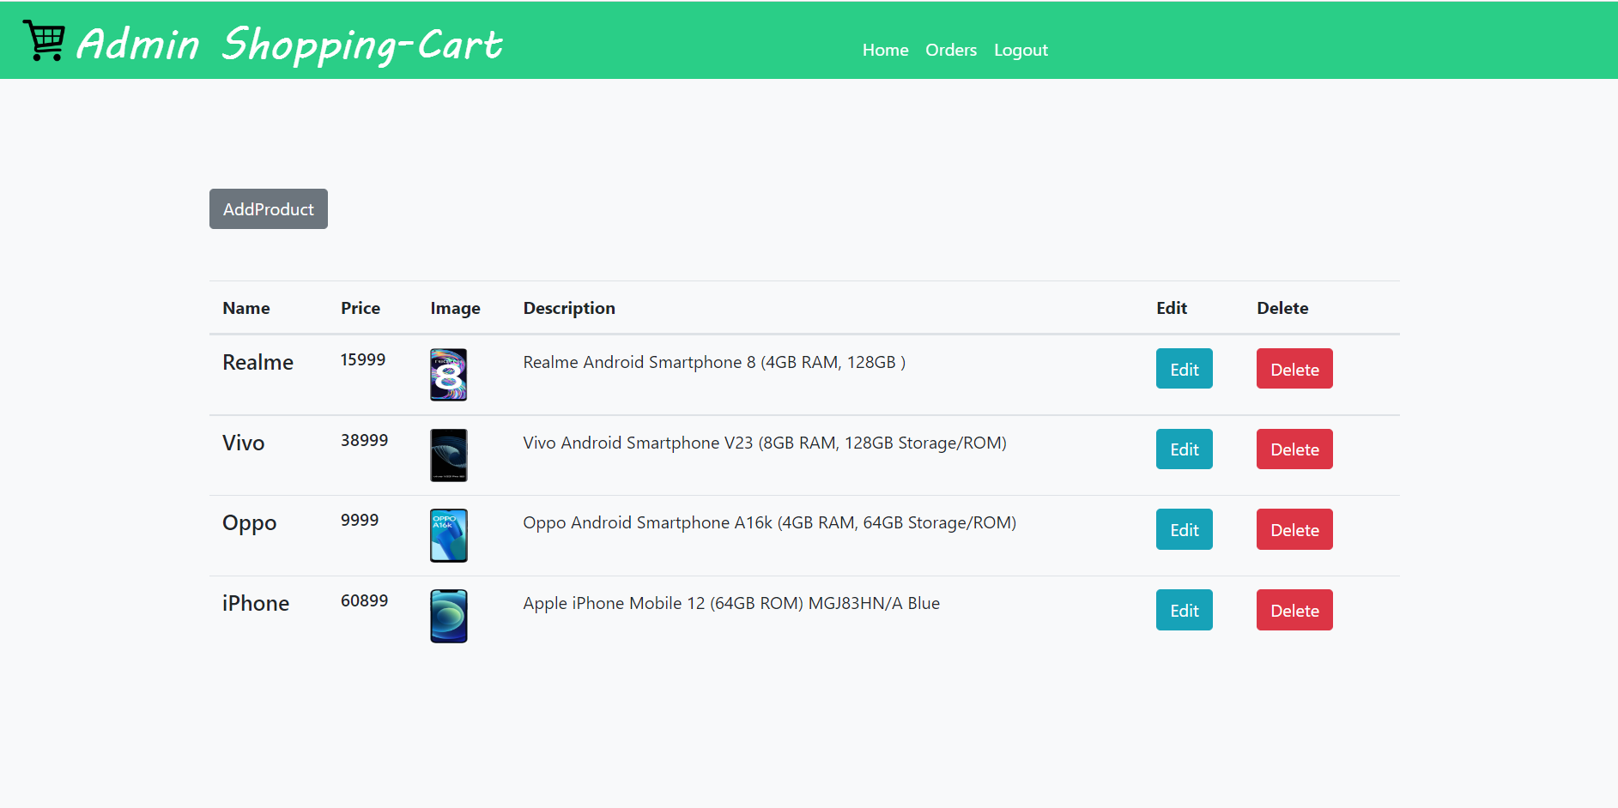Screen dimensions: 1618x808
Task: View the Oppo A16k product image
Action: [448, 535]
